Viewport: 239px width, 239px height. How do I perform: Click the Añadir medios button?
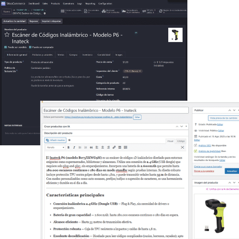(55, 140)
